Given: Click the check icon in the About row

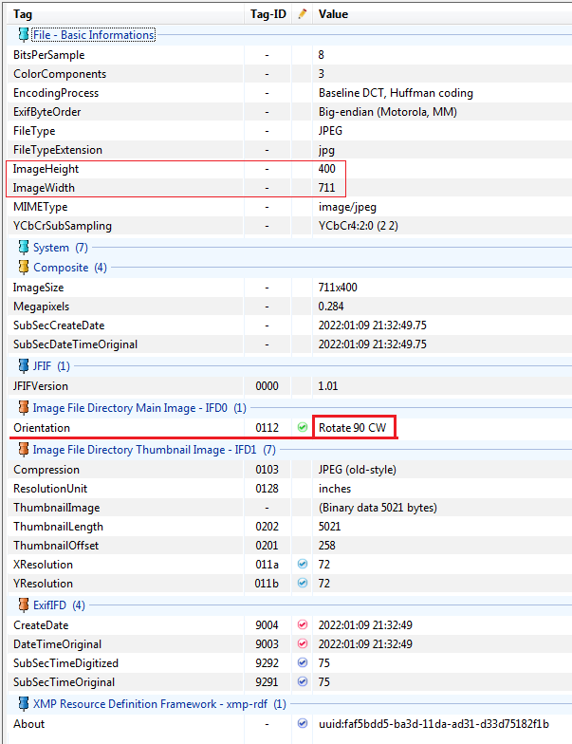Looking at the screenshot, I should [303, 723].
